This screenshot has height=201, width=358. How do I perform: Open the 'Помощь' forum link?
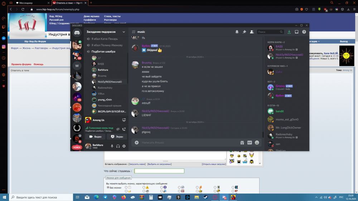[x=39, y=64]
